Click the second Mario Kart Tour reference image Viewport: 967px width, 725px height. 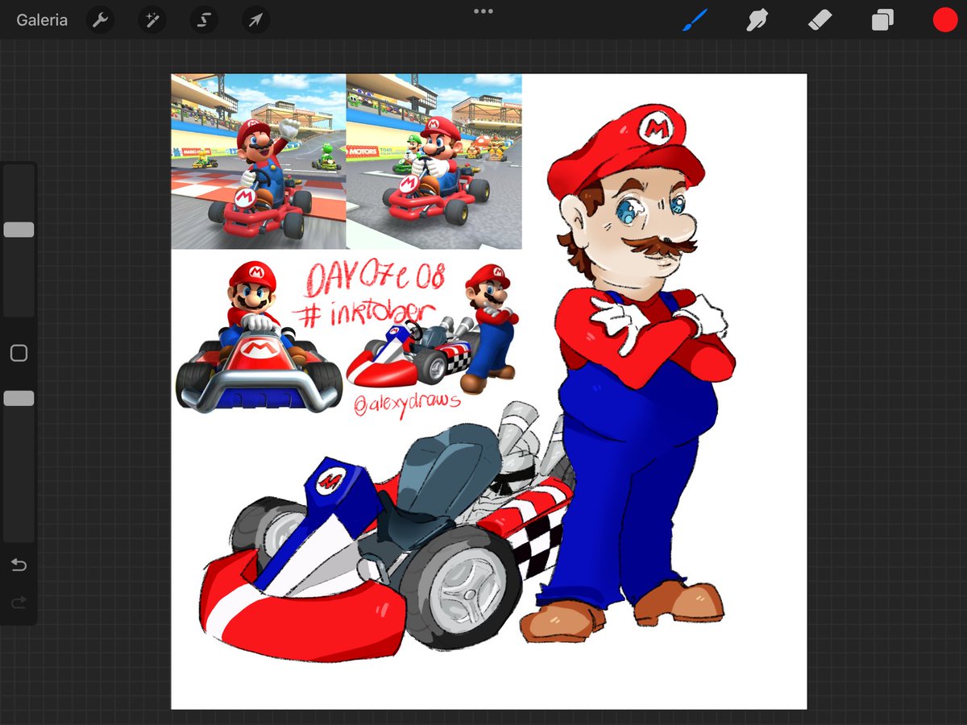tap(434, 161)
